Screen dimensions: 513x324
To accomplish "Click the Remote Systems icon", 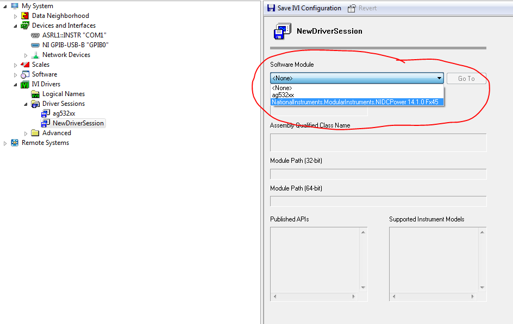I will point(15,143).
